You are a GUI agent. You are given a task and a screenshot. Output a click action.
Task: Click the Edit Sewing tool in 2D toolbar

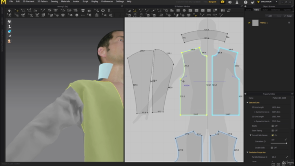click(129, 15)
